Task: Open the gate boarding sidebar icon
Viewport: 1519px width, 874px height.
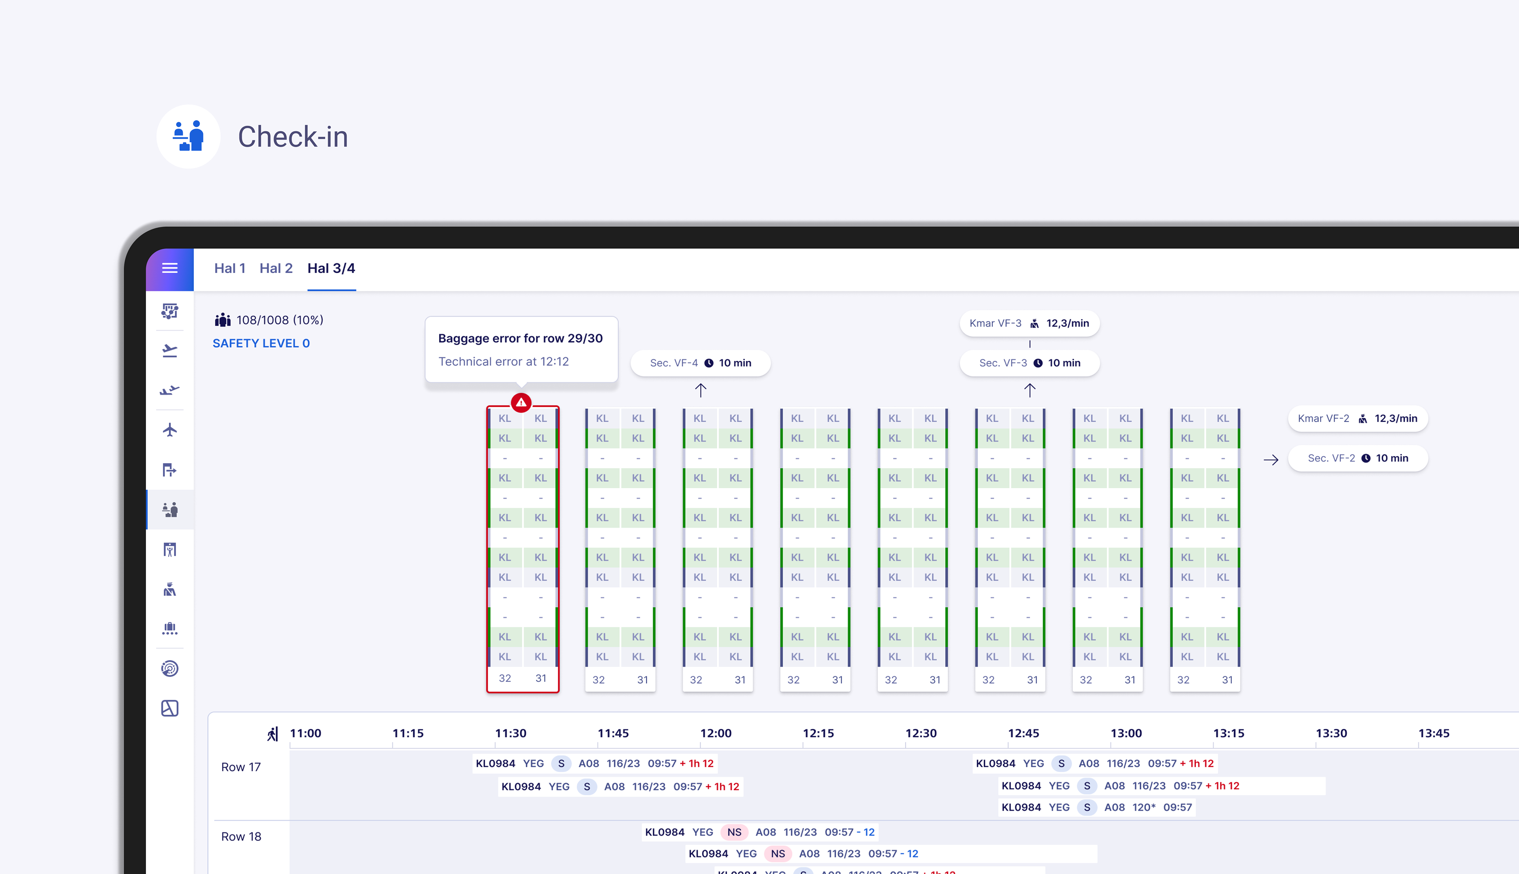Action: [x=169, y=470]
